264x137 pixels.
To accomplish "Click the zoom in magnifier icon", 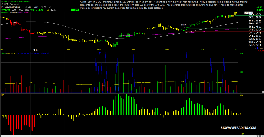I will (43, 7).
